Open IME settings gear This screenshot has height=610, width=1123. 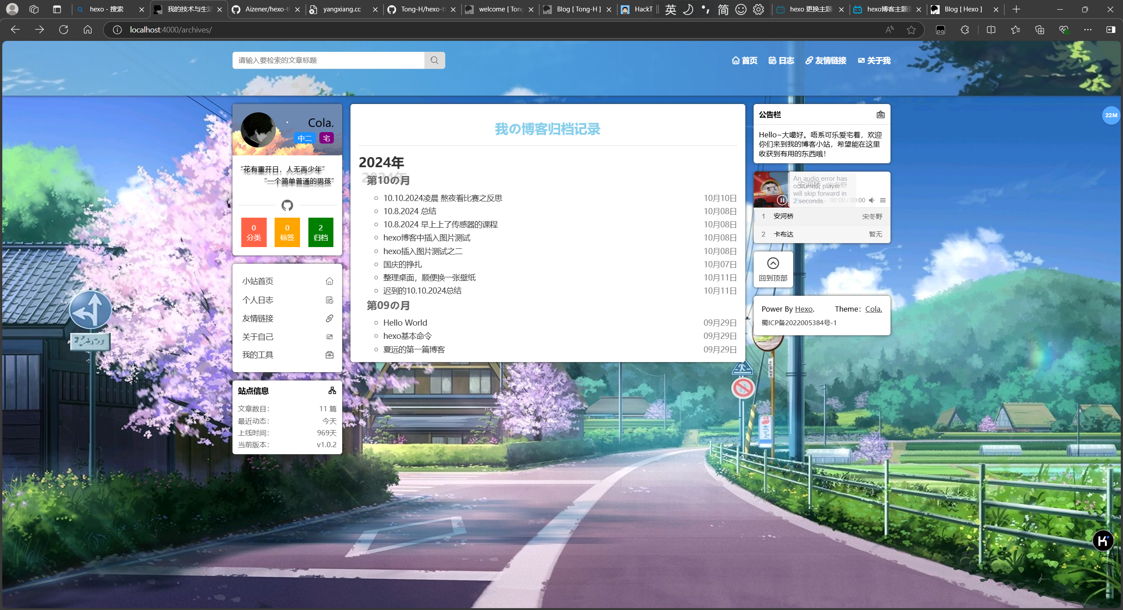click(x=758, y=10)
